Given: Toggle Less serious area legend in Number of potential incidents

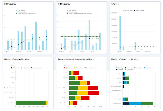Looking at the screenshot, I should (36, 68).
